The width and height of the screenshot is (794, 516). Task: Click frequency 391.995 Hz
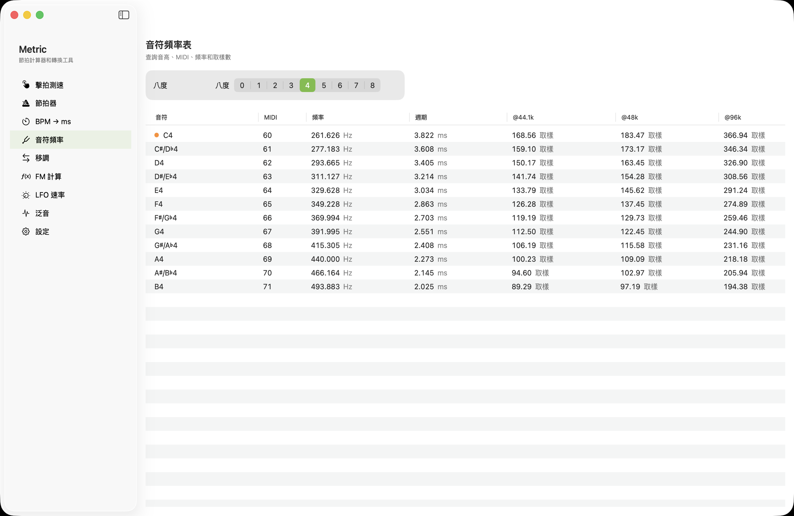[x=332, y=231]
